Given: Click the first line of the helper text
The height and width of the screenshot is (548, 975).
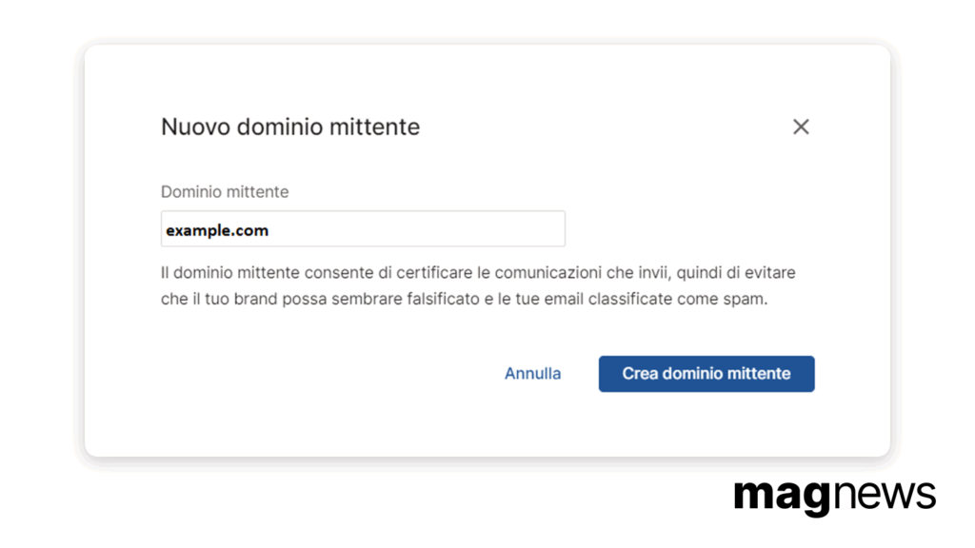Looking at the screenshot, I should (x=478, y=273).
